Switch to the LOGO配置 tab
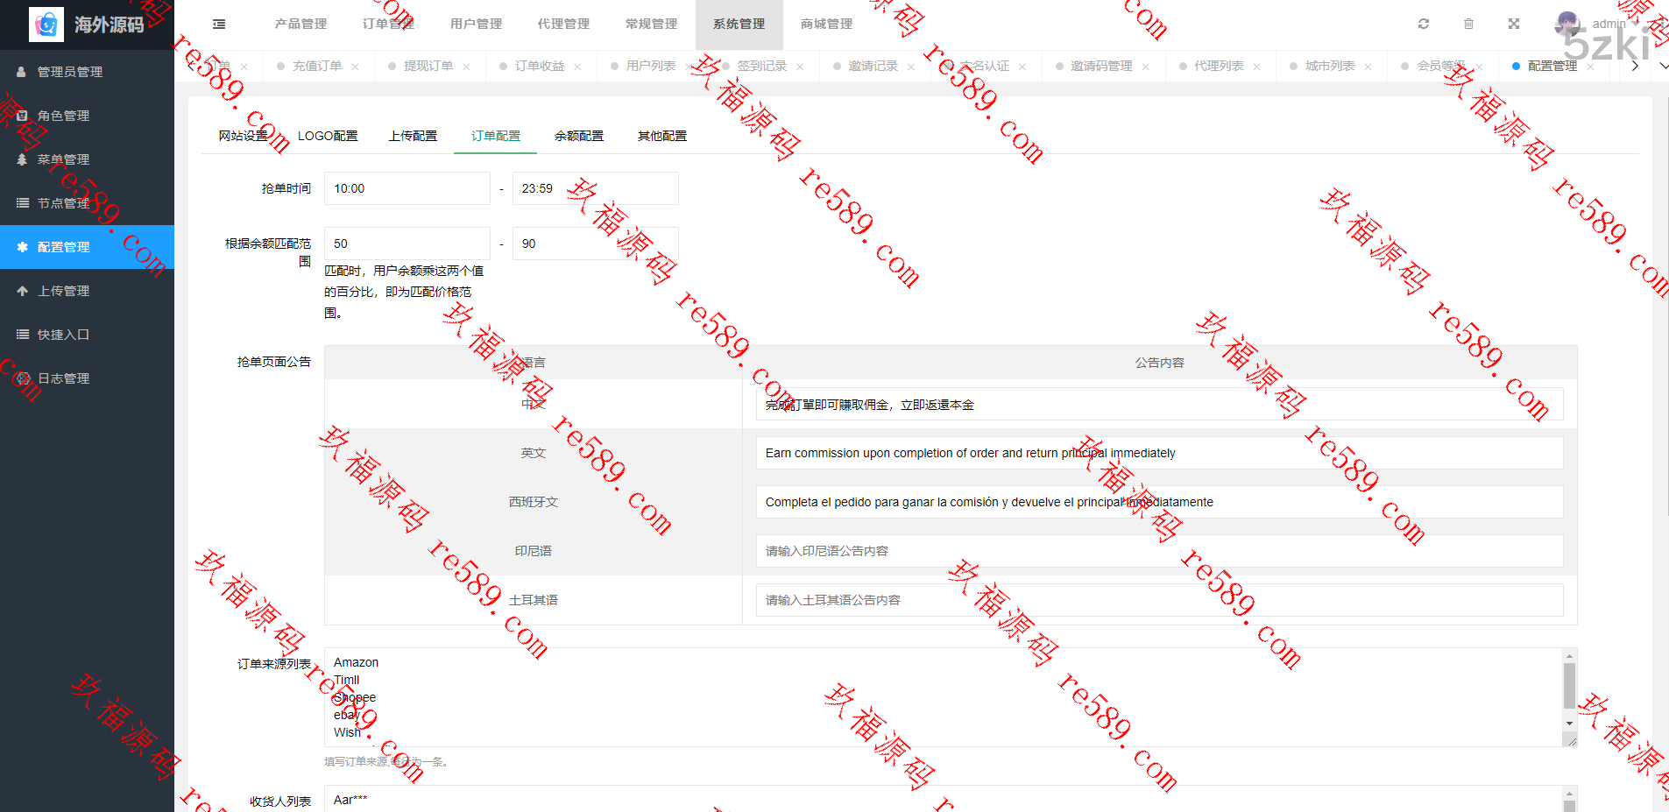 pos(328,136)
